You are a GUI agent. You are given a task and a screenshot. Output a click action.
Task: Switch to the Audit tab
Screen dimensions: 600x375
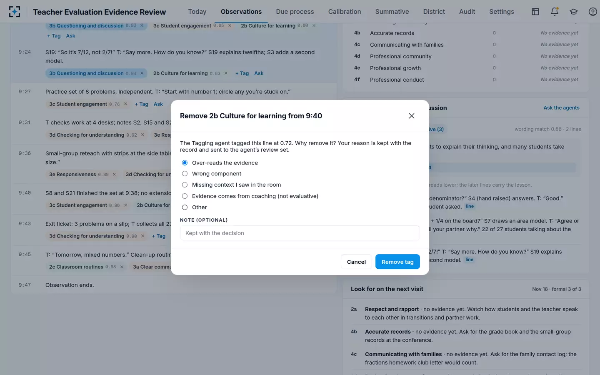coord(467,12)
